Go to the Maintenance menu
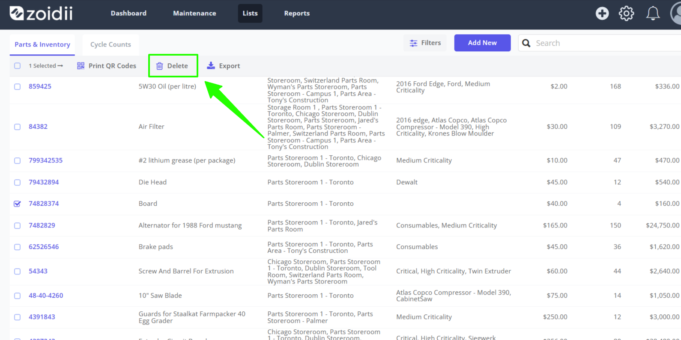Image resolution: width=681 pixels, height=340 pixels. [x=194, y=13]
